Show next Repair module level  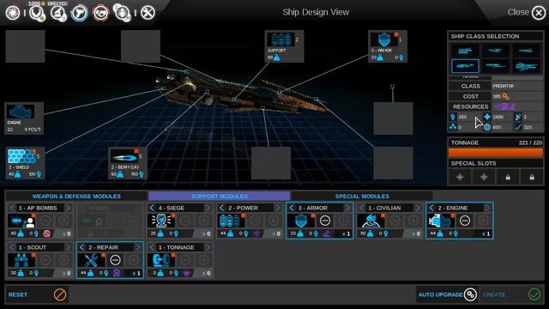[x=138, y=247]
